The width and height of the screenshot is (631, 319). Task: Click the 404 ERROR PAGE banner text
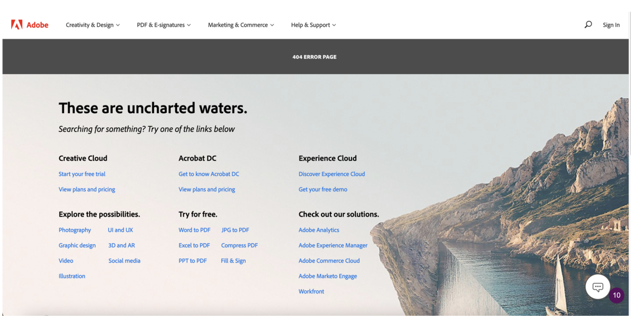click(x=314, y=57)
